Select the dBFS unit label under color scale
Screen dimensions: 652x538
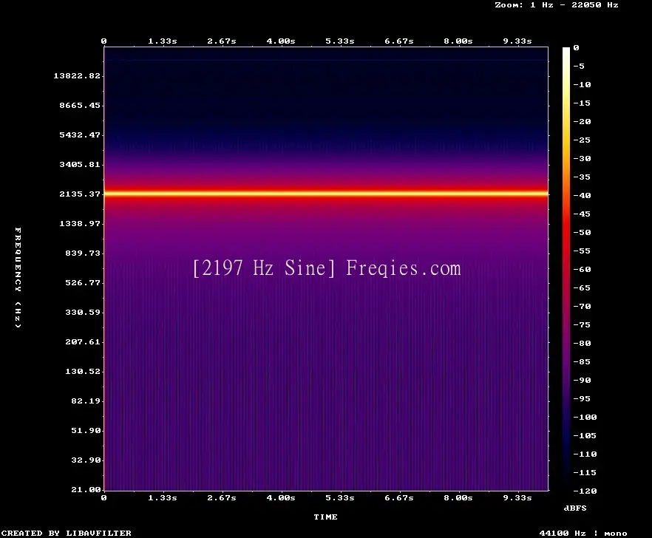pos(575,508)
